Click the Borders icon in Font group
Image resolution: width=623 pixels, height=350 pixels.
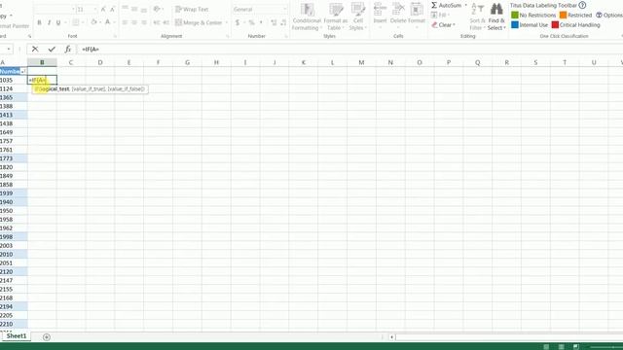[76, 22]
